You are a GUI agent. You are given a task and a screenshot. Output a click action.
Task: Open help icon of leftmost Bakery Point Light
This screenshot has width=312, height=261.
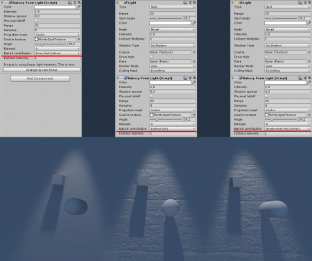(x=70, y=3)
